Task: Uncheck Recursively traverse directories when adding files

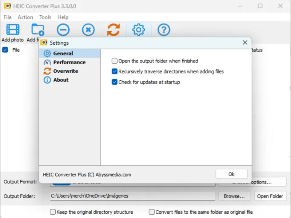Action: [115, 71]
